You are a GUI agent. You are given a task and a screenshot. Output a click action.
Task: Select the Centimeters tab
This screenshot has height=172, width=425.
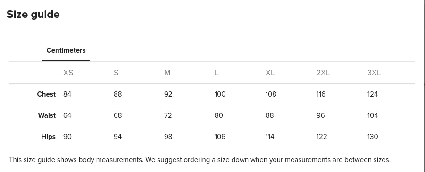point(66,50)
